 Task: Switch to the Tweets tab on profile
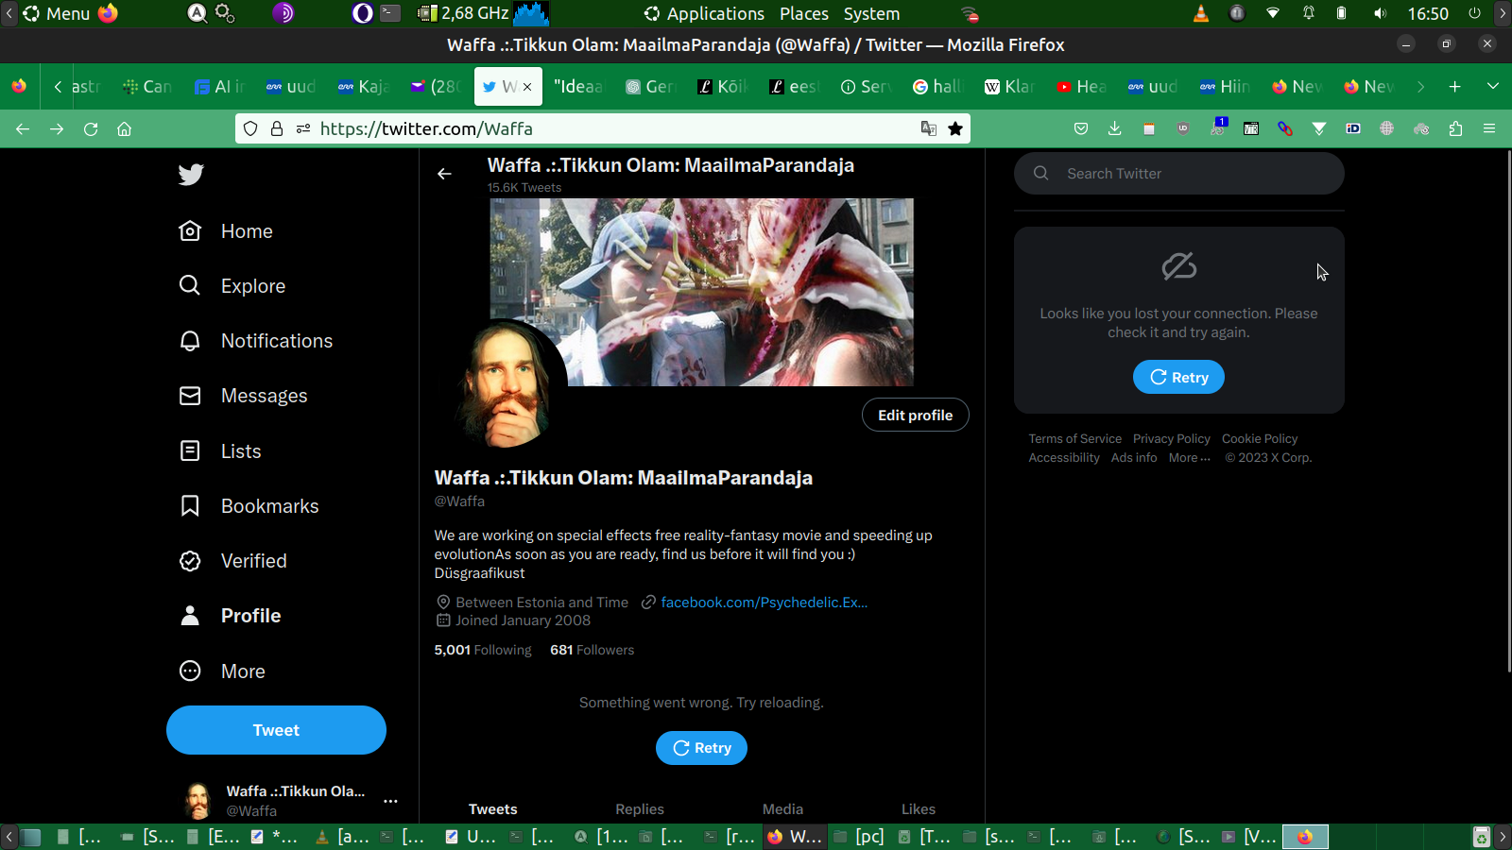point(493,809)
